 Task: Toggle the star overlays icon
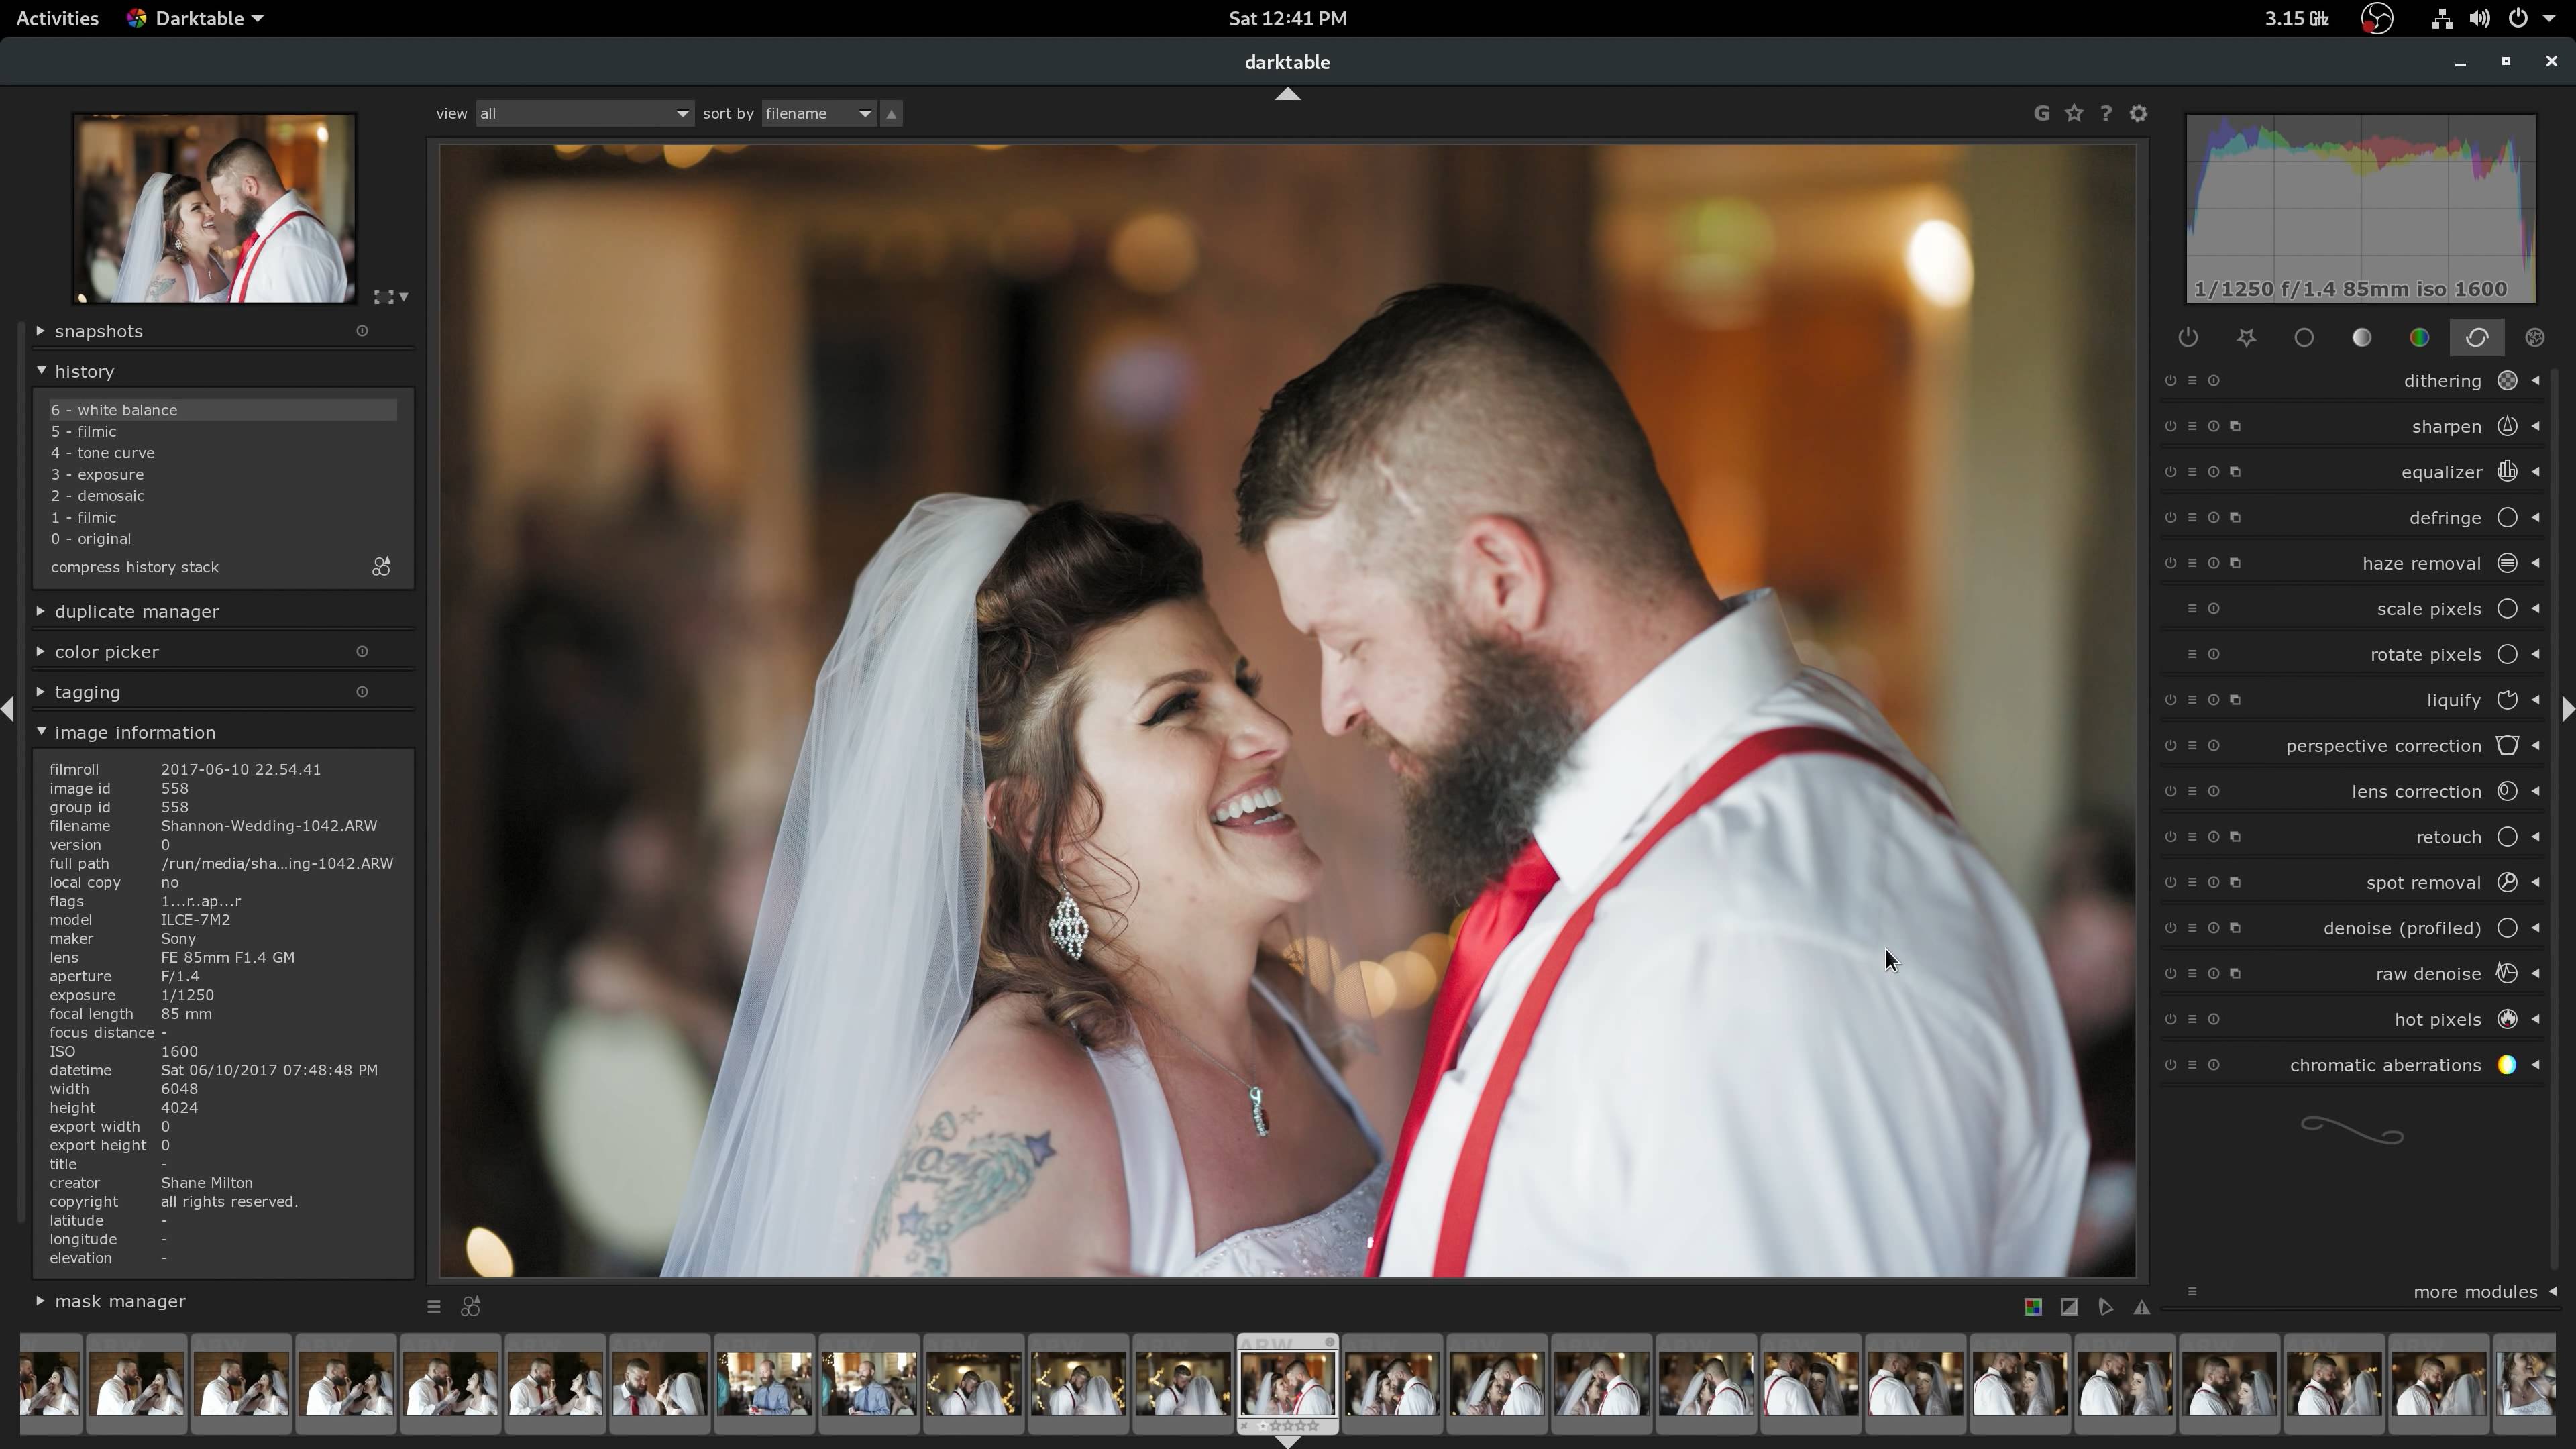2074,113
